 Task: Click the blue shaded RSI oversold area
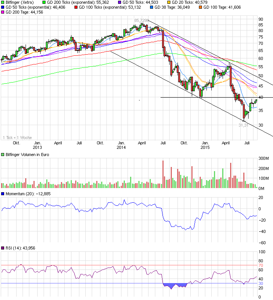pos(175,285)
